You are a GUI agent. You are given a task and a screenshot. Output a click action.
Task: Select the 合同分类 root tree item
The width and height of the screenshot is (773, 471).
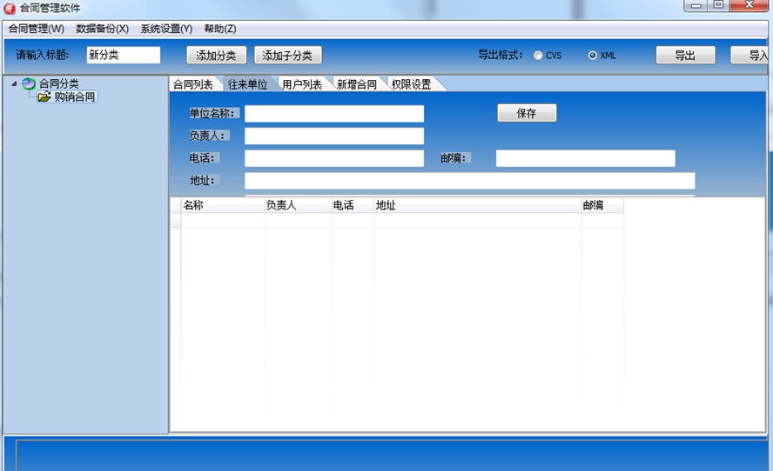58,83
